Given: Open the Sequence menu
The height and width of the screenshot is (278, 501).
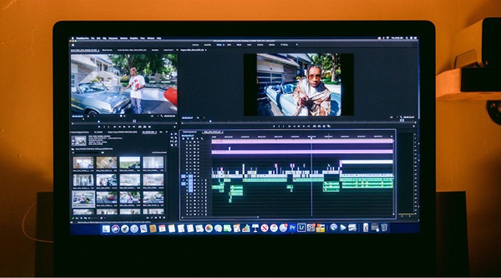Looking at the screenshot, I should (113, 39).
